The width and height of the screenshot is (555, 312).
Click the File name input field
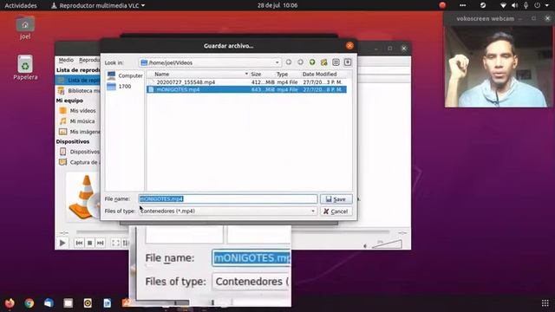click(228, 198)
